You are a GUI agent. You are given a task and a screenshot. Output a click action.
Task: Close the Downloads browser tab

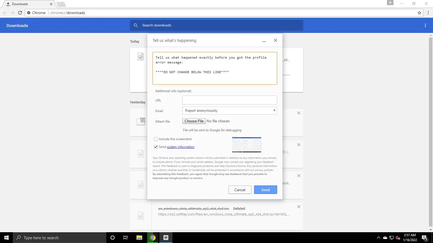51,4
